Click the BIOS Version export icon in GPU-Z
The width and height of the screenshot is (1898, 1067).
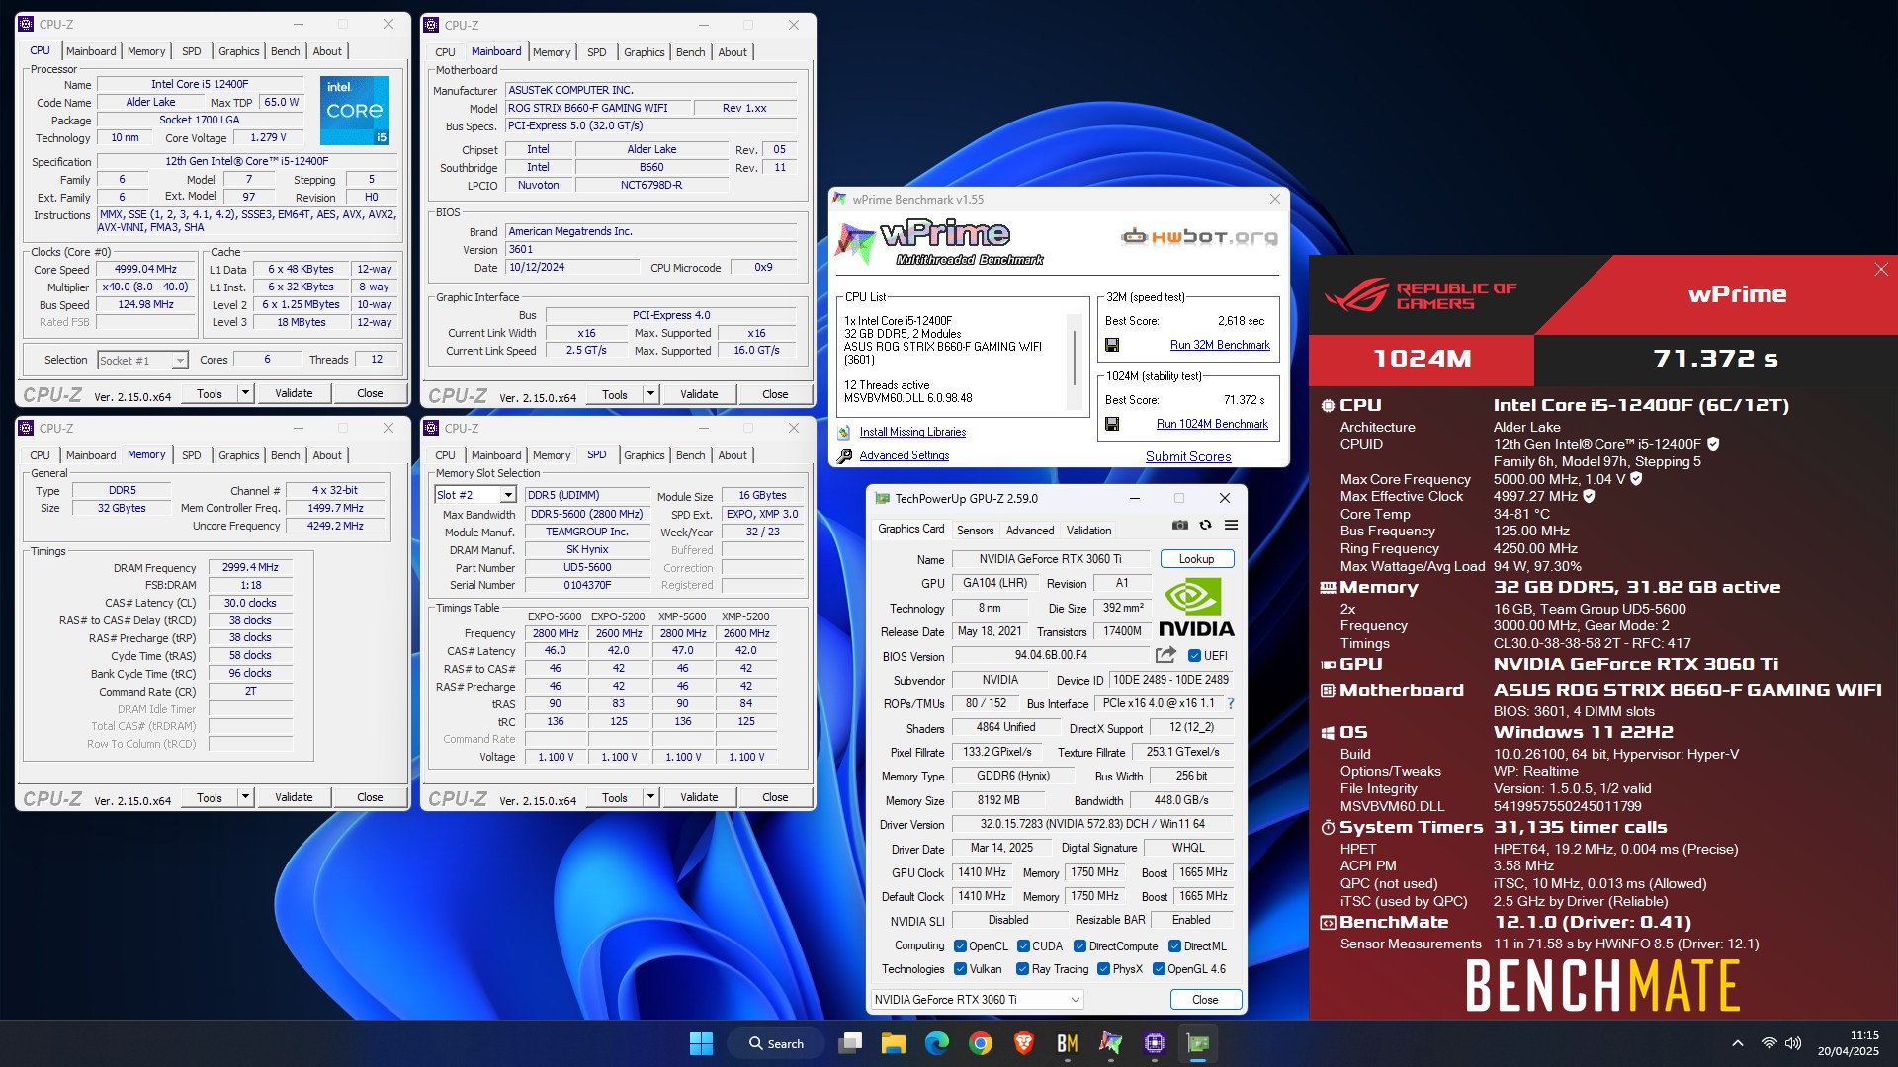click(1165, 655)
